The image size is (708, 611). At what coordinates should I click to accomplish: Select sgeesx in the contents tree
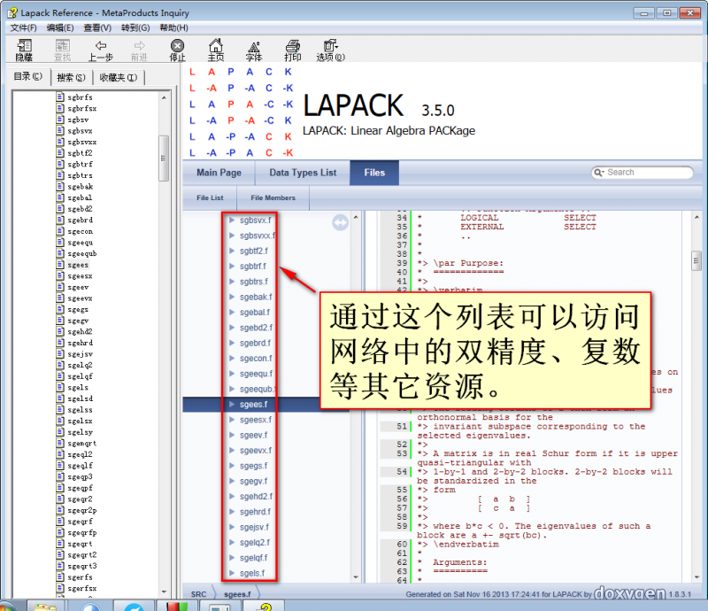pos(80,275)
